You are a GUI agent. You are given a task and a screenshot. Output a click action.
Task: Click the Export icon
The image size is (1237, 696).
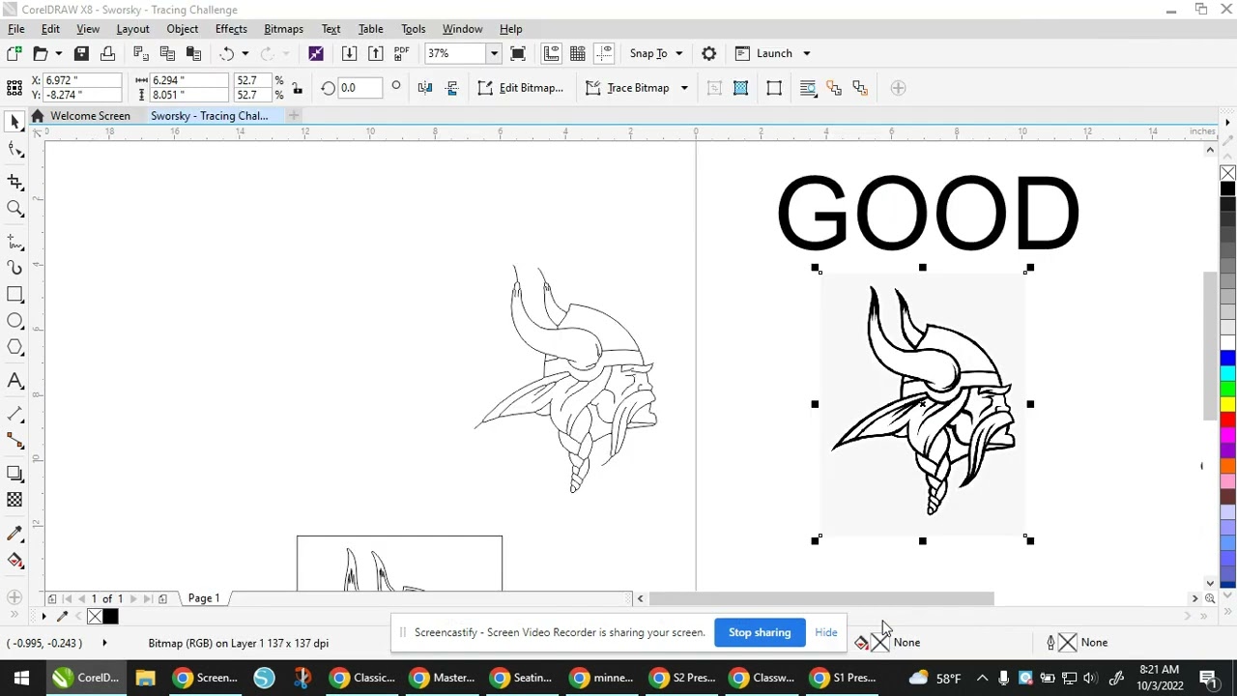[375, 53]
